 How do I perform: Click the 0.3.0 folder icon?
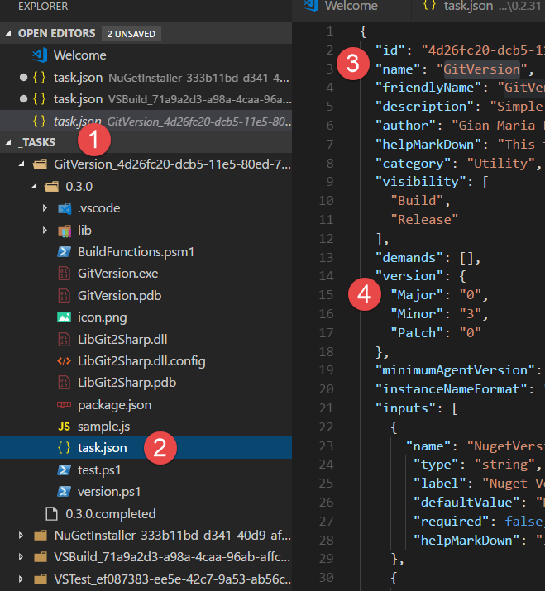pos(51,186)
